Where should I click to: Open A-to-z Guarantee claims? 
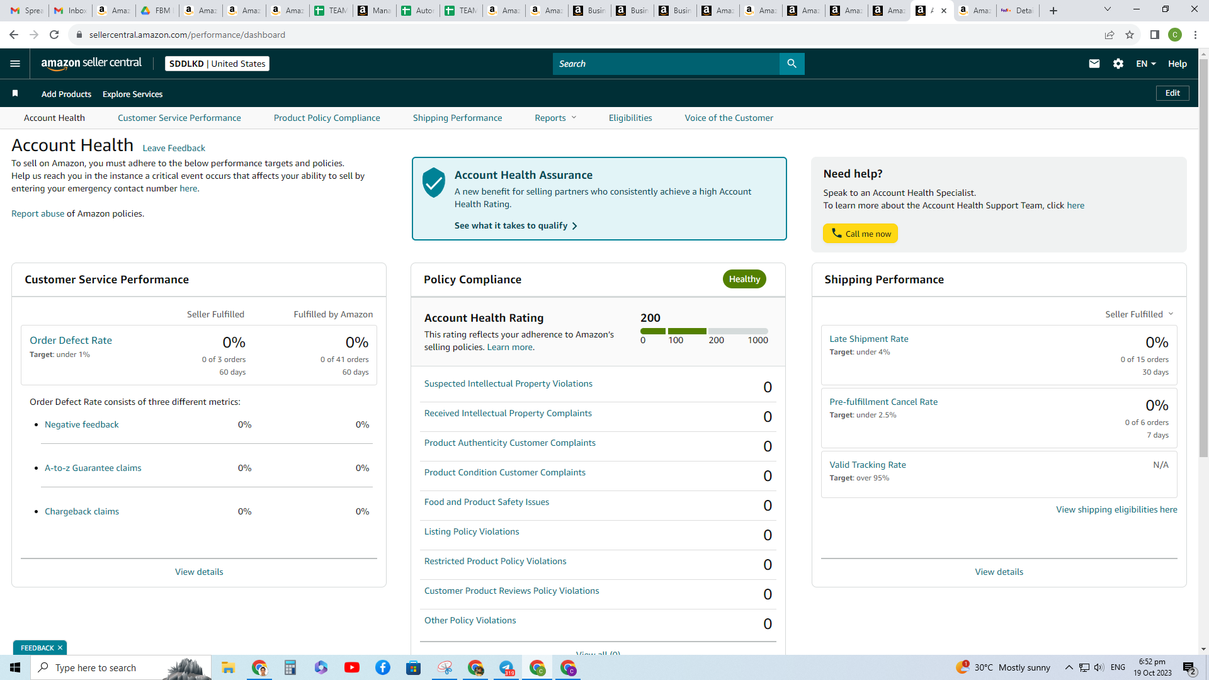pos(93,468)
